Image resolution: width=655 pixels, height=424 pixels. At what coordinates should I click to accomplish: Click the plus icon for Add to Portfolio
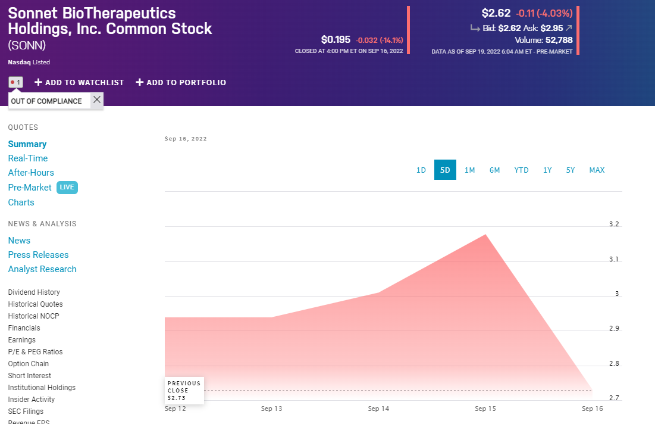[x=140, y=82]
